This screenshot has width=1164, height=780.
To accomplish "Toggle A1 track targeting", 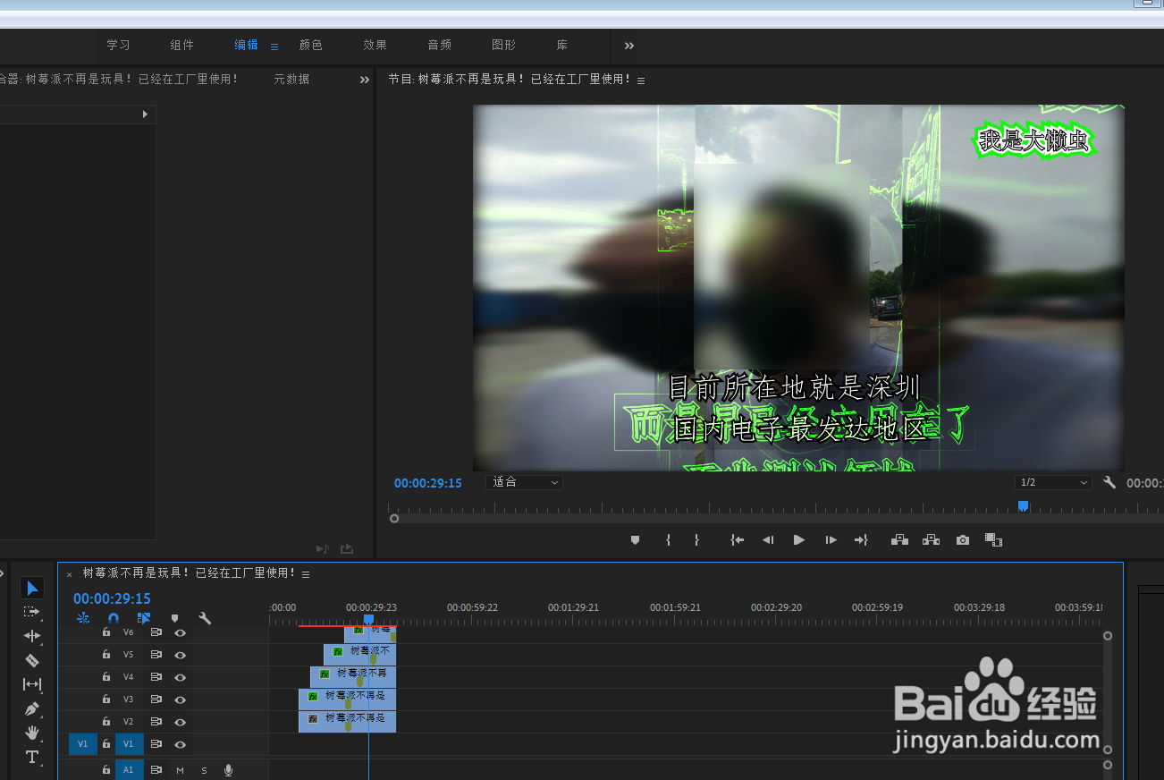I will pos(129,769).
